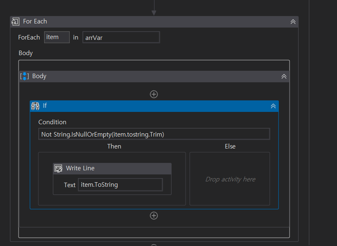Click the If activity icon
This screenshot has width=337, height=246.
35,106
